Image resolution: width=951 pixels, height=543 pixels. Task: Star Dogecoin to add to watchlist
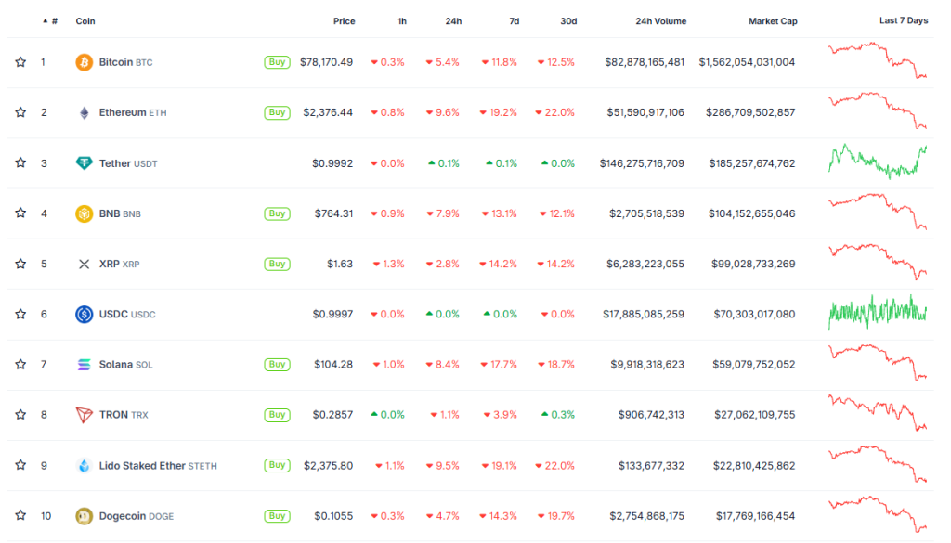[20, 516]
